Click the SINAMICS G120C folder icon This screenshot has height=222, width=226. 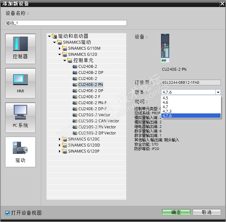tap(65, 139)
